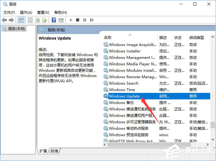216x161 pixels.
Task: Select the Windows 备份 service name
Action: pos(121,102)
